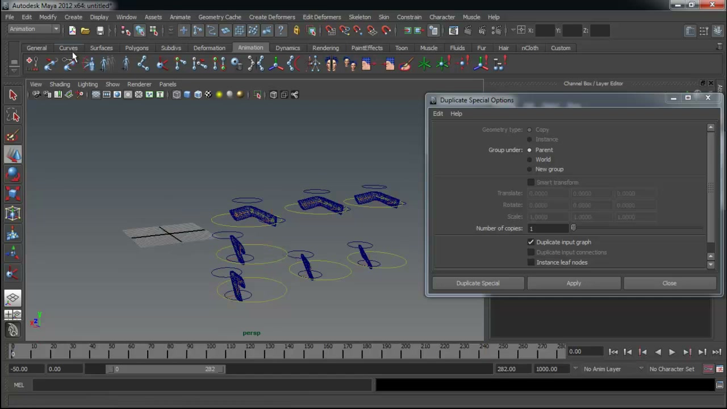Go to end of playback range
727x409 pixels.
pyautogui.click(x=717, y=352)
